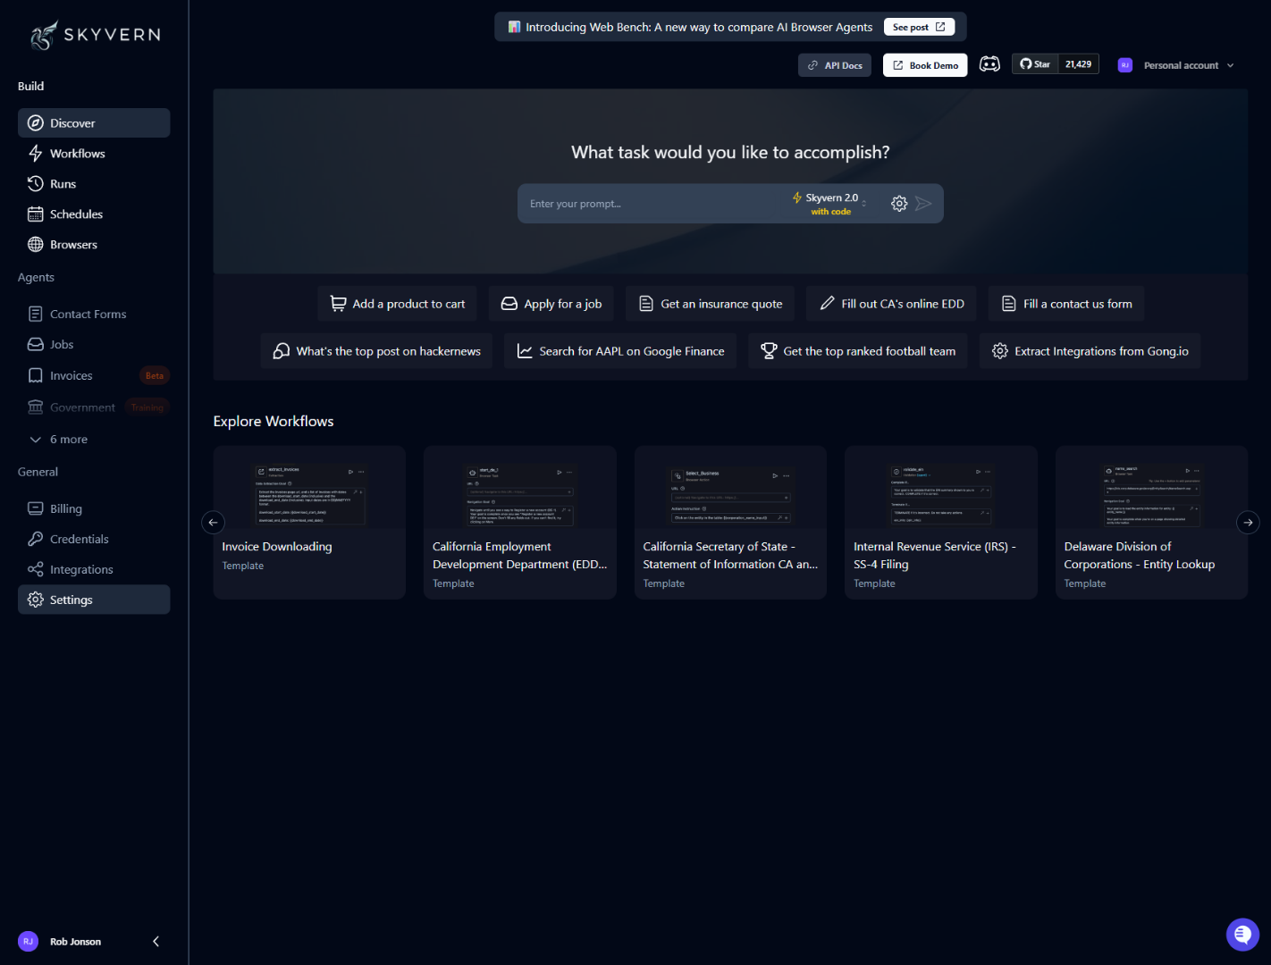Click the RJ avatar beside Rob Jonson
Viewport: 1271px width, 965px height.
[28, 941]
